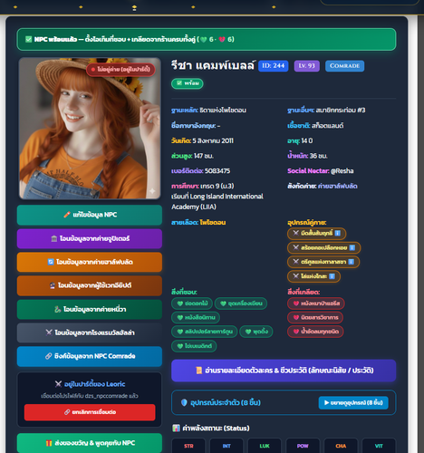Select the หนังหมาป่าแอรีส disliked chip
The image size is (424, 453).
316,304
